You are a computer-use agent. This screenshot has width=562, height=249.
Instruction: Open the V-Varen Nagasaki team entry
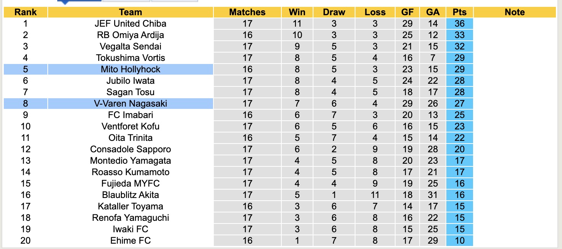click(130, 104)
